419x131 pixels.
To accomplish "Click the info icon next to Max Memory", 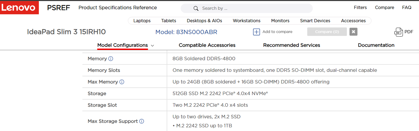I will coord(122,82).
